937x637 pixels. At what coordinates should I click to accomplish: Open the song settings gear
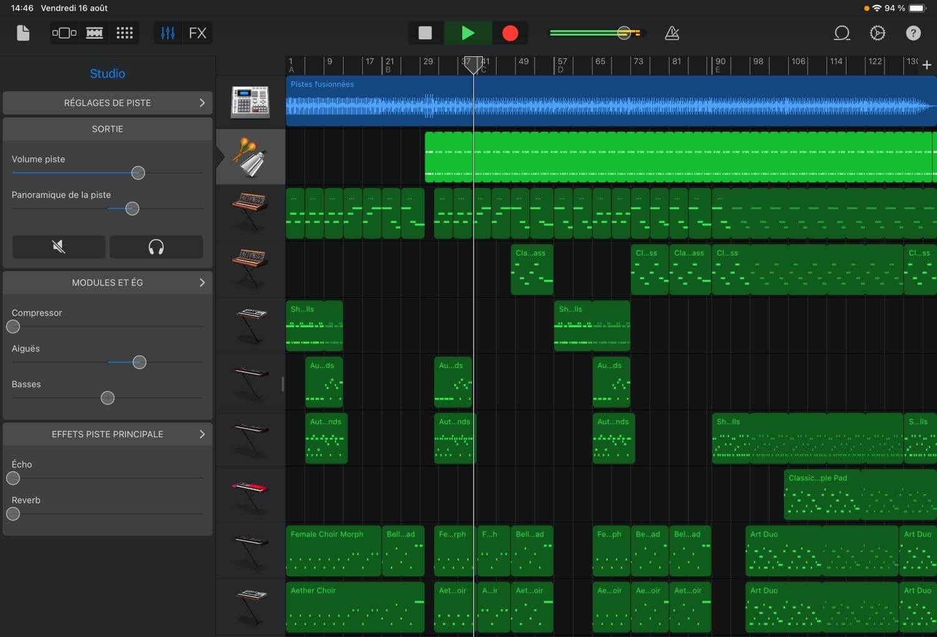[877, 33]
